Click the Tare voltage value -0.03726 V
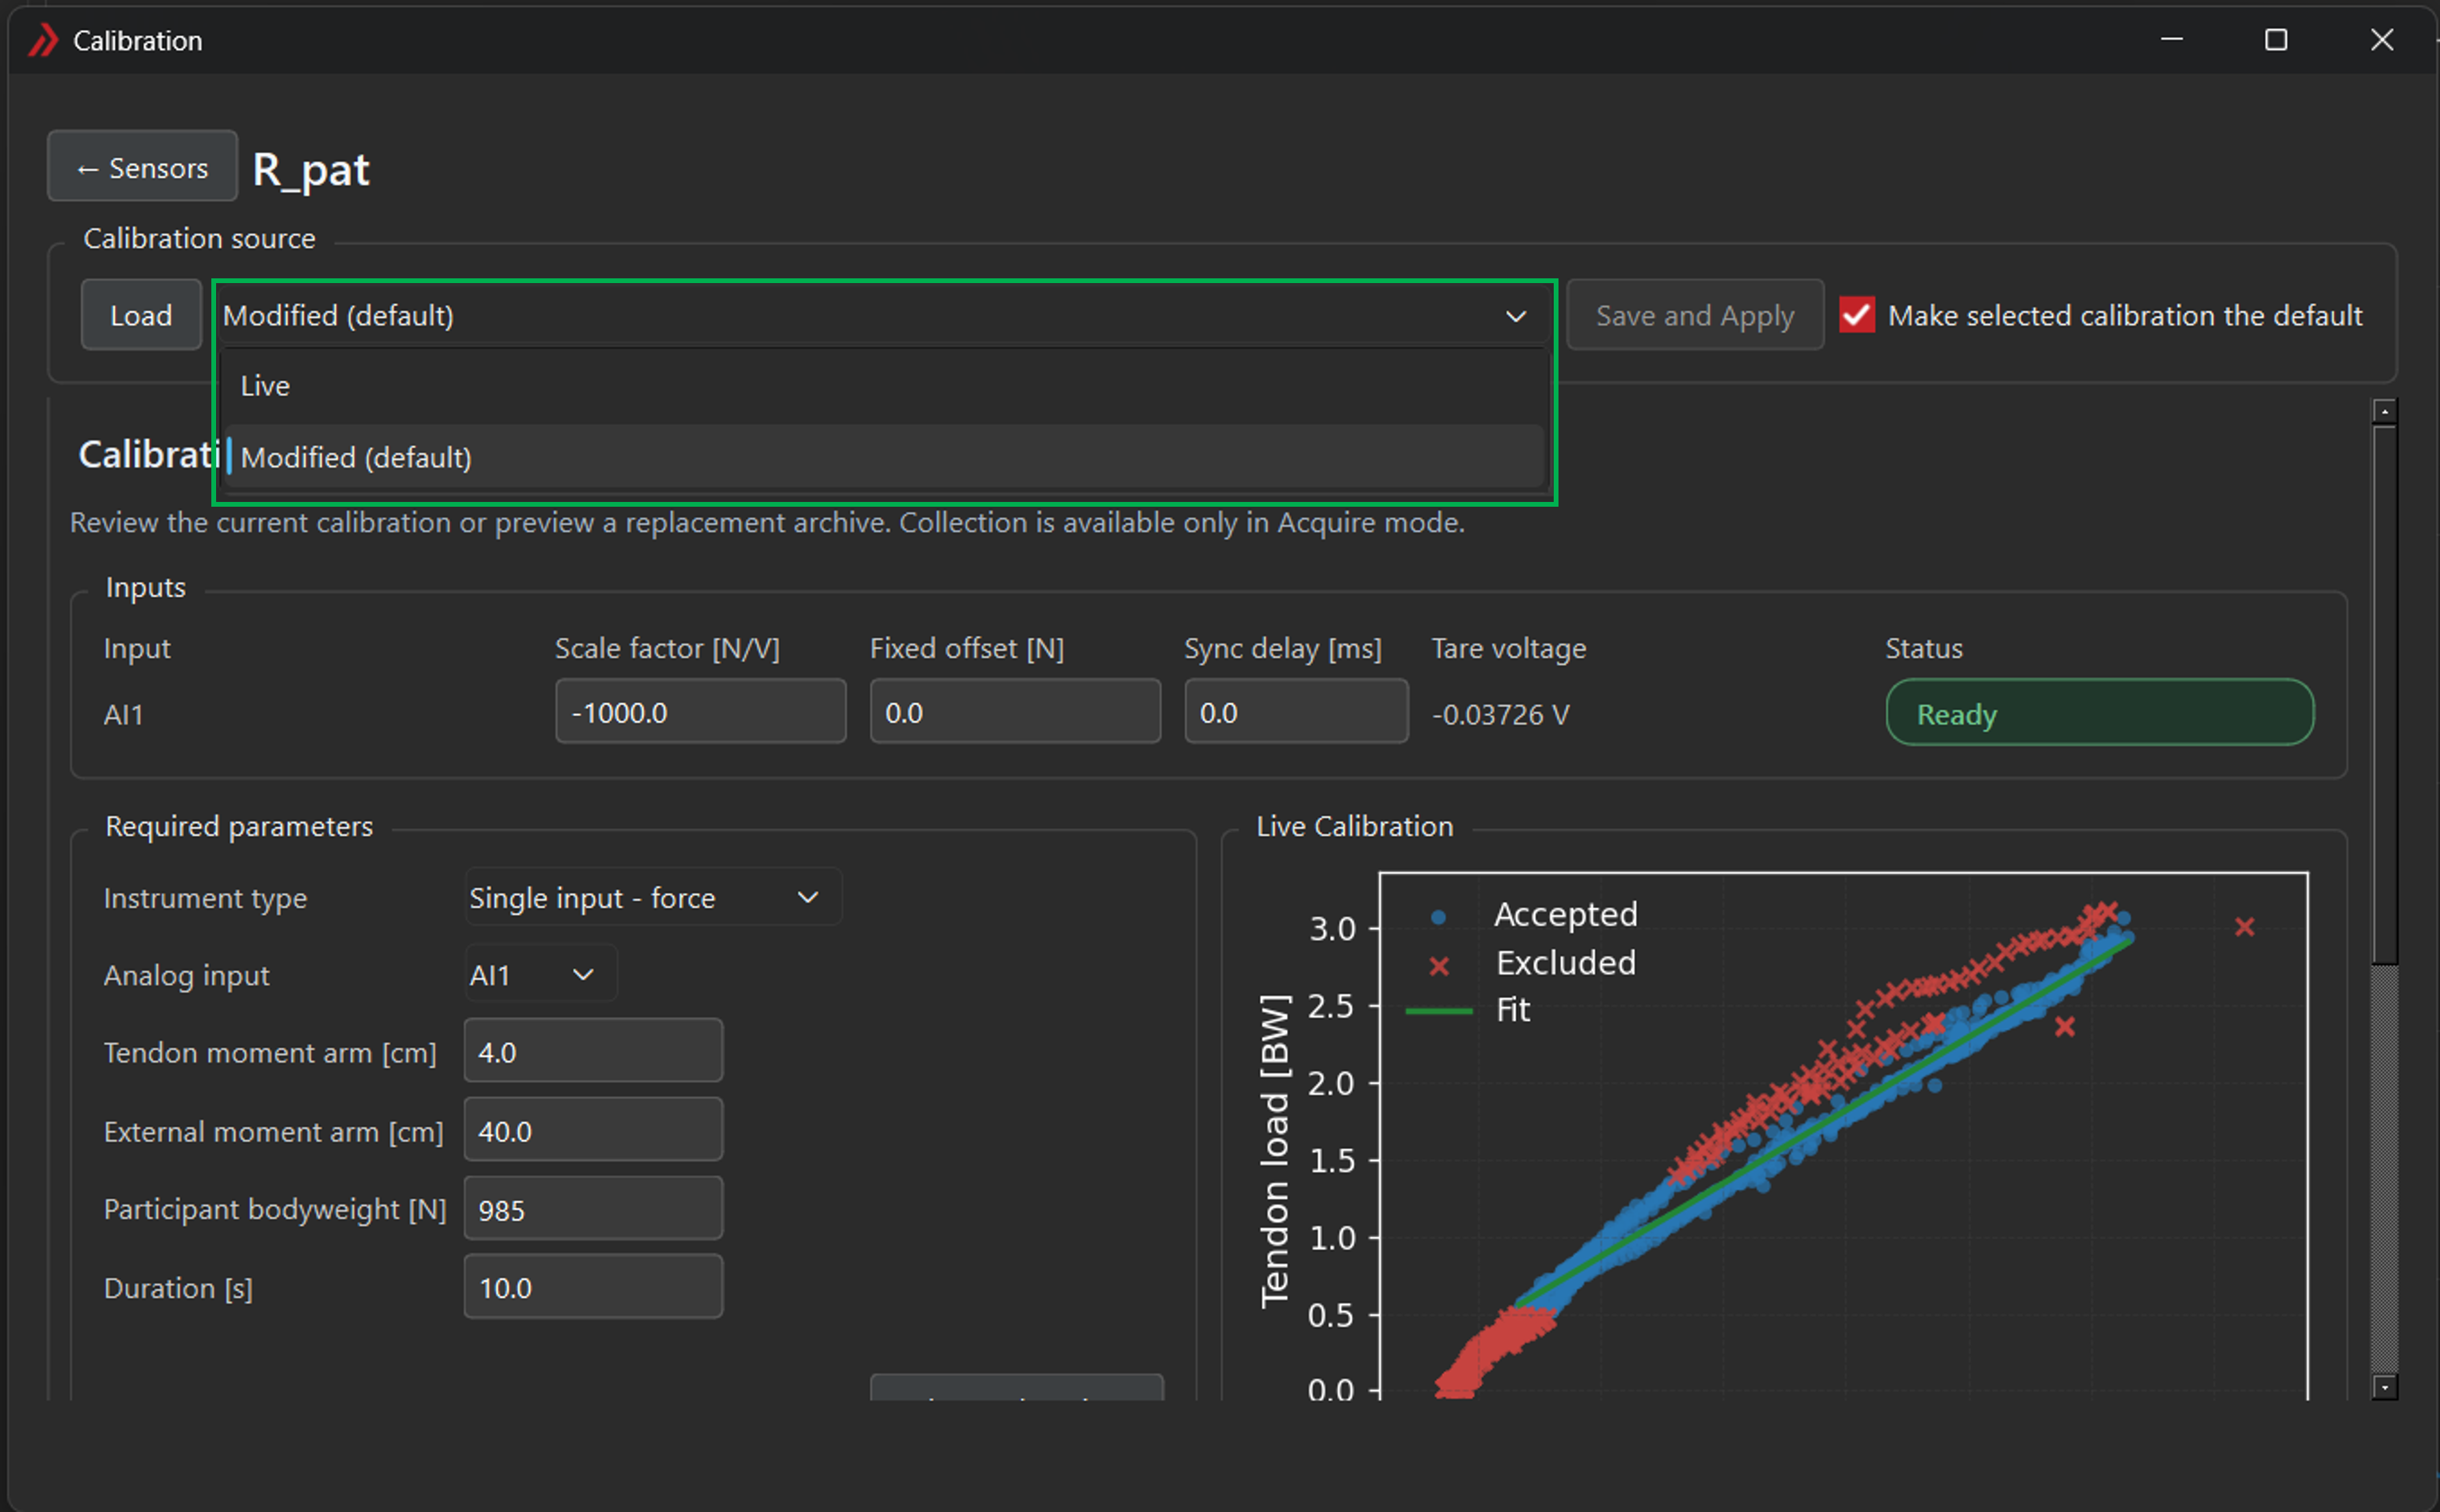 [x=1500, y=714]
